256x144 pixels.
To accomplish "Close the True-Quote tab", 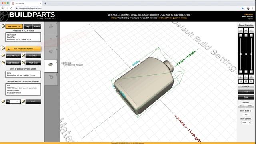I will [x=40, y=4].
